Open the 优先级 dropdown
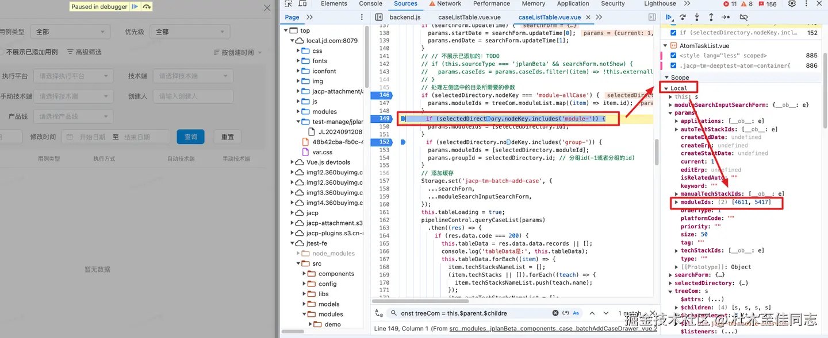The image size is (828, 338). click(190, 32)
